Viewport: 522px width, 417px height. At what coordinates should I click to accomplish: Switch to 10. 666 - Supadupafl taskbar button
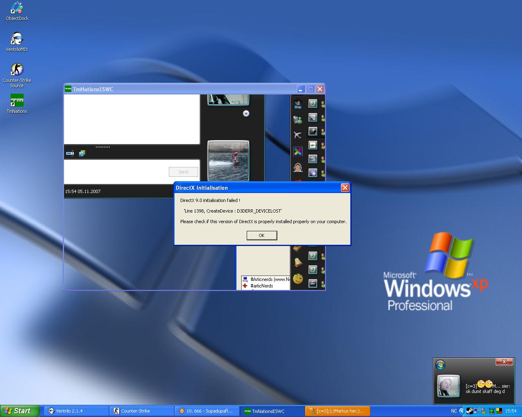click(207, 411)
